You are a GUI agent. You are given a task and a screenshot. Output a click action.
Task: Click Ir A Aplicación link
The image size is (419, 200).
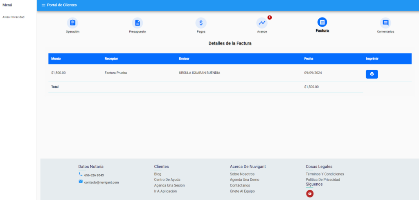point(165,191)
